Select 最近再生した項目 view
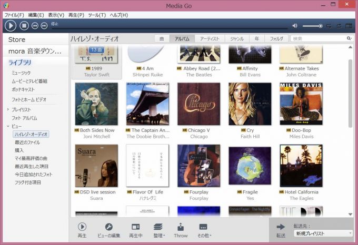The height and width of the screenshot is (245, 358). pos(32,166)
